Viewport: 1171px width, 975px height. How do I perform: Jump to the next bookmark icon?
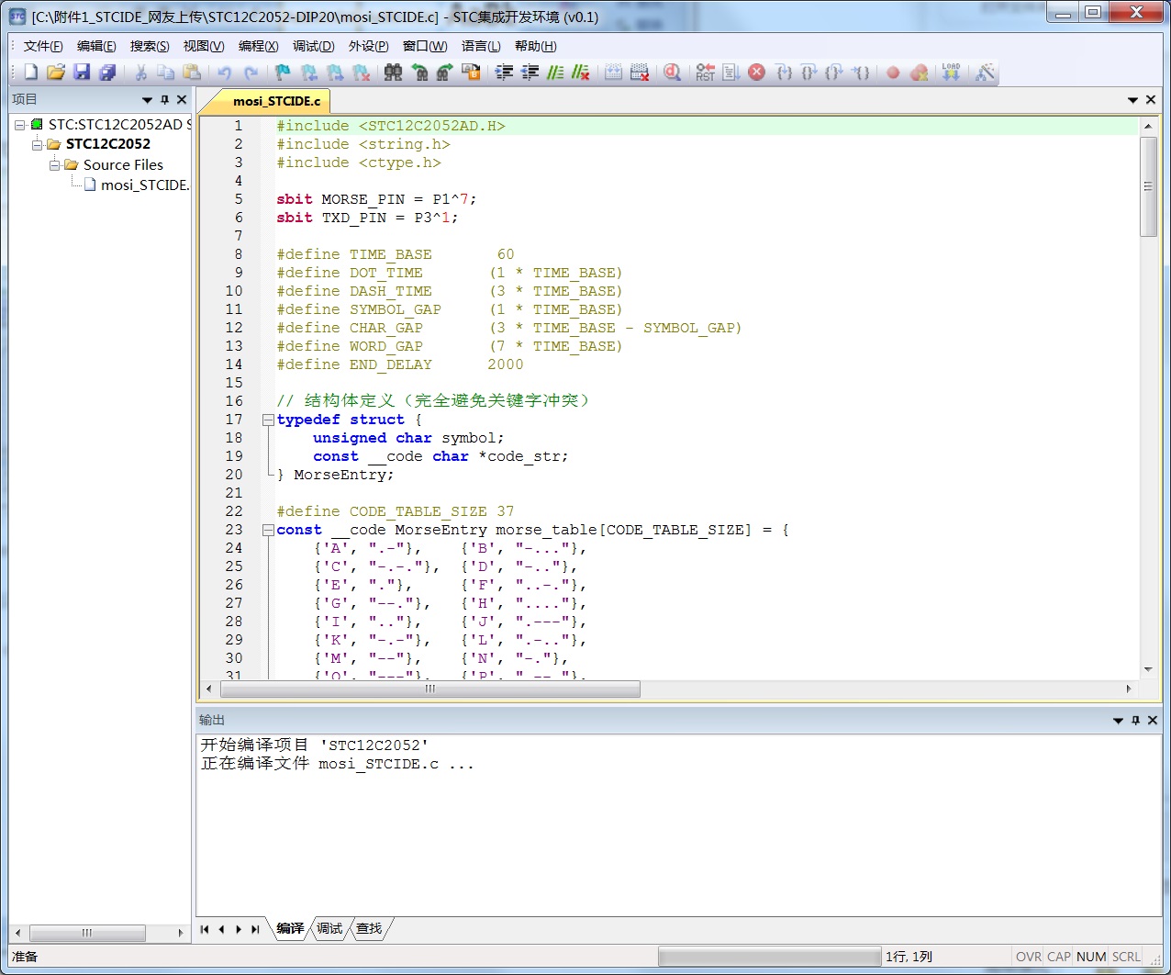pyautogui.click(x=335, y=73)
